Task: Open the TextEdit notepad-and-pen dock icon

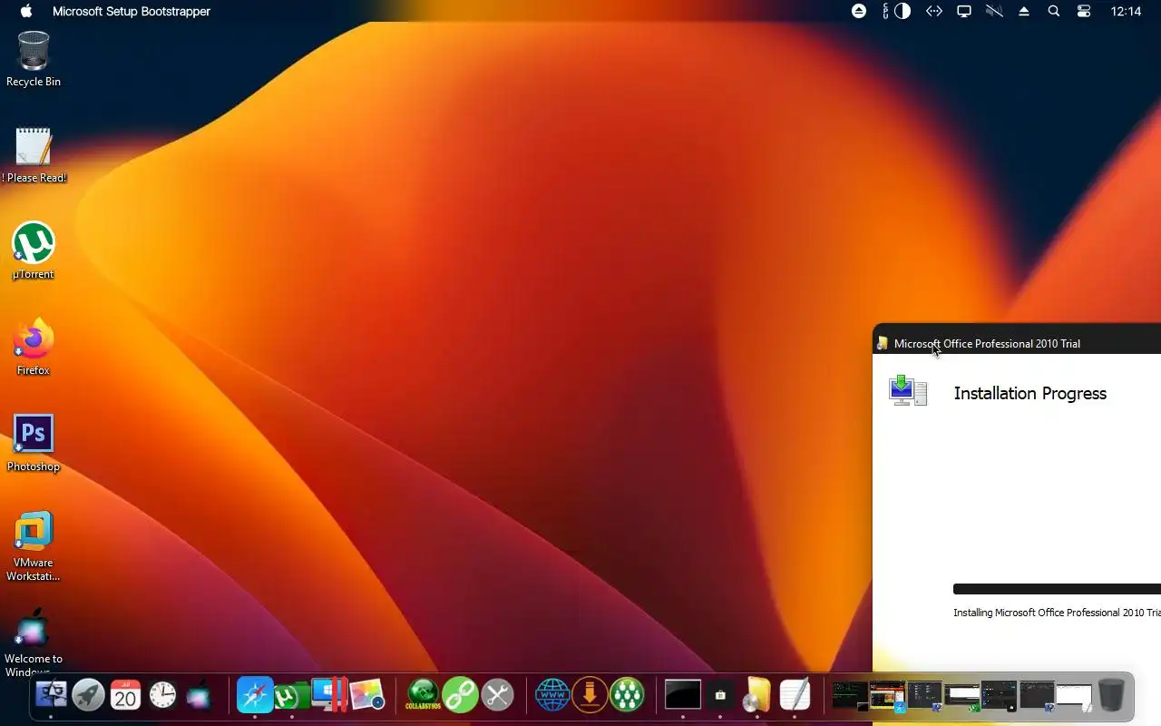Action: [795, 695]
